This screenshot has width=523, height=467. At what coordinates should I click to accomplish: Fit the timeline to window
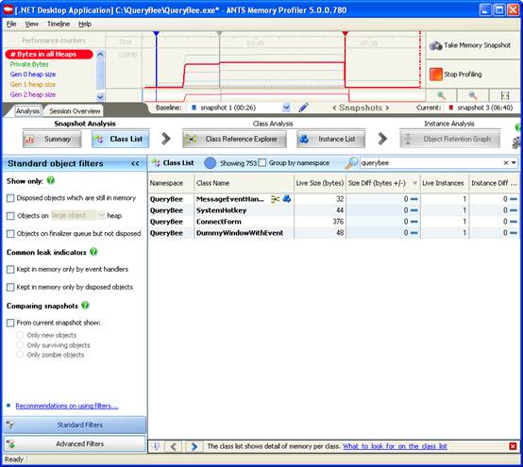505,95
